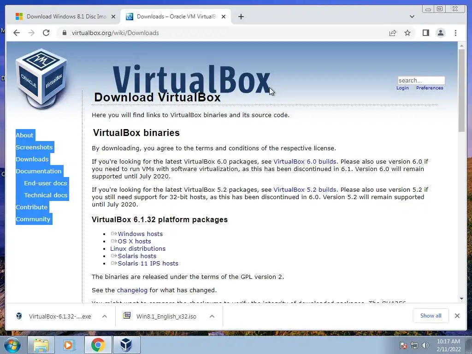
Task: Close the Download Windows 8.1 tab
Action: (113, 17)
